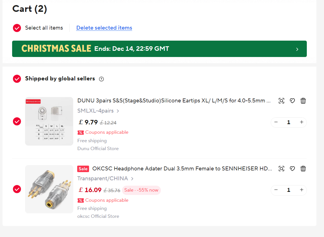Visit Dunu Official Store
Screen dimensions: 324x237
coord(98,148)
